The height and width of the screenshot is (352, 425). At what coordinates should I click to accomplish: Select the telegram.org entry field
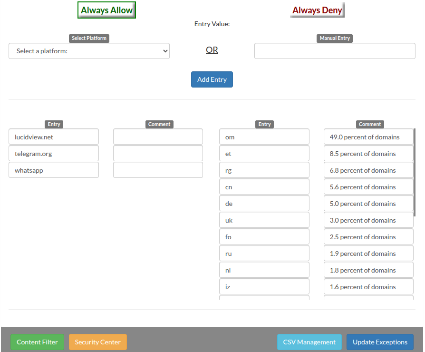pos(54,154)
